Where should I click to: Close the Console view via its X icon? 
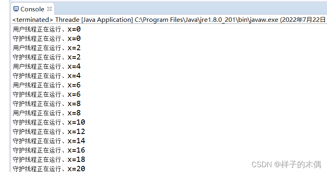pos(49,9)
